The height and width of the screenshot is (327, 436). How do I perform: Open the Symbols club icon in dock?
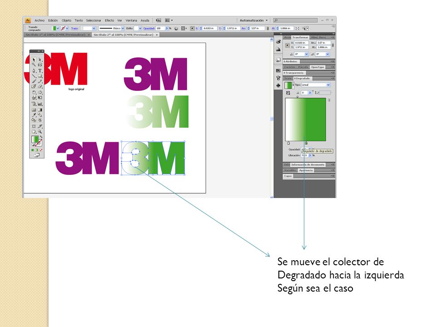[278, 85]
